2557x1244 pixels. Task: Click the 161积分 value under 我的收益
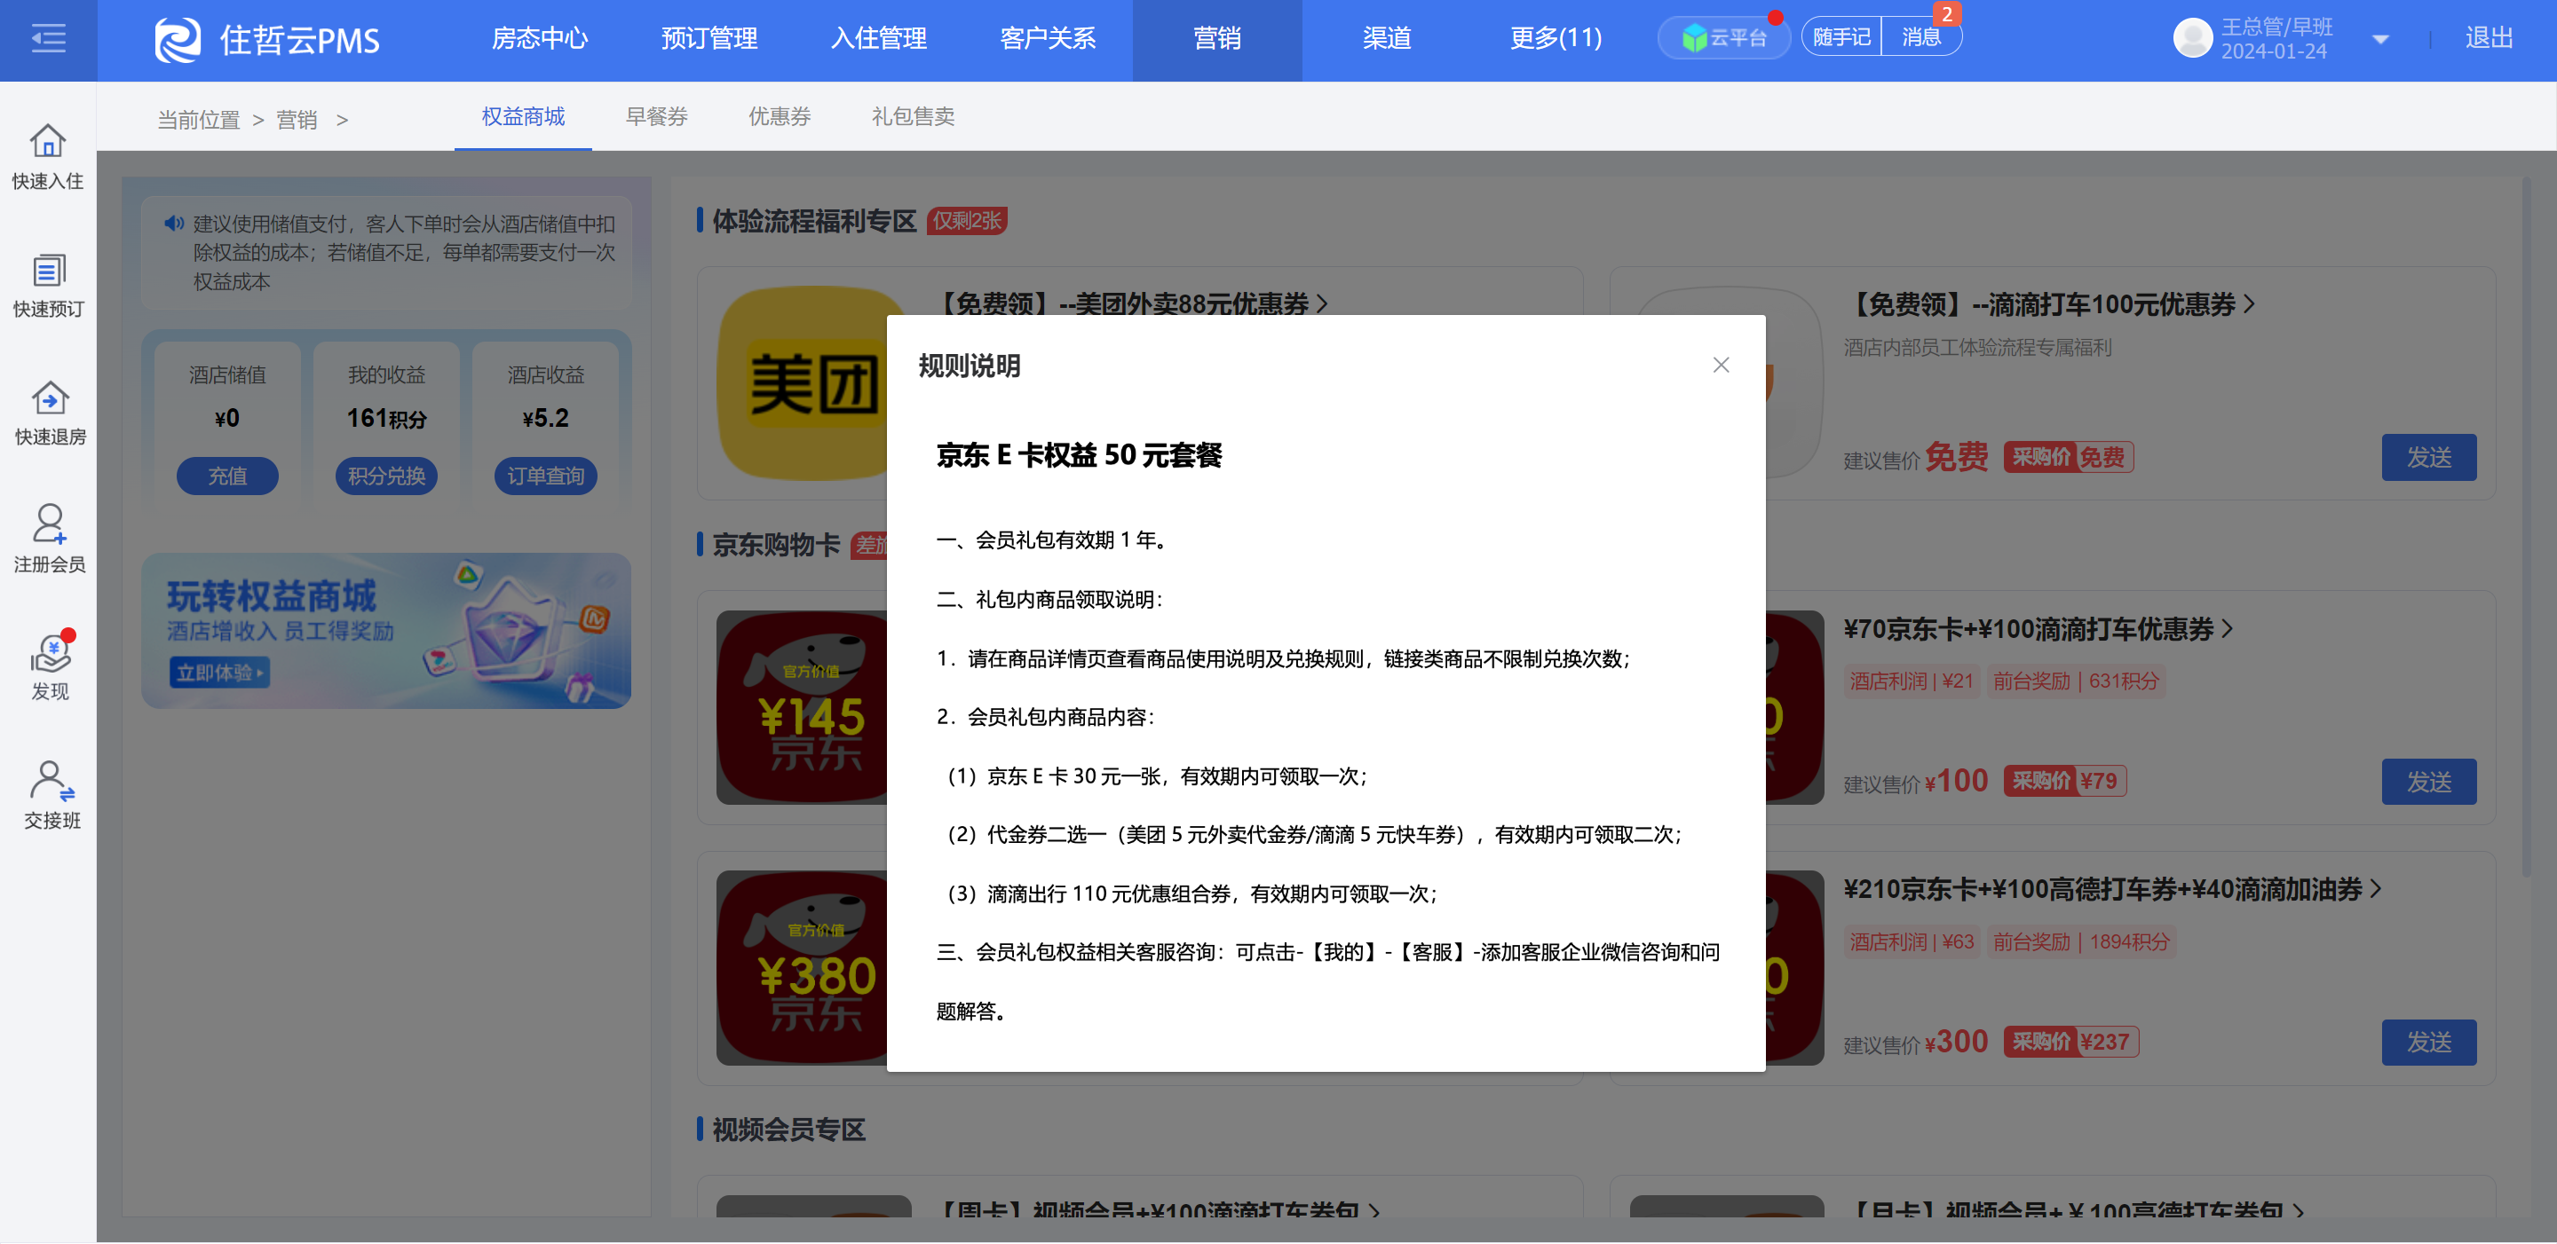tap(386, 419)
